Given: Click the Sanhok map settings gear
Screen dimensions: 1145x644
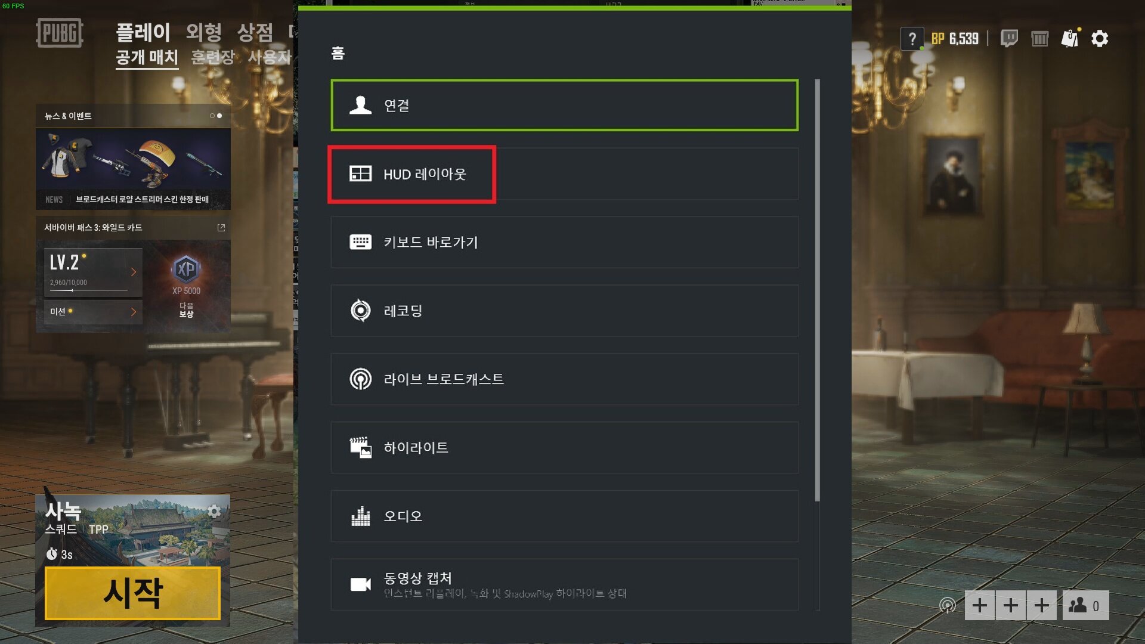Looking at the screenshot, I should click(x=214, y=511).
